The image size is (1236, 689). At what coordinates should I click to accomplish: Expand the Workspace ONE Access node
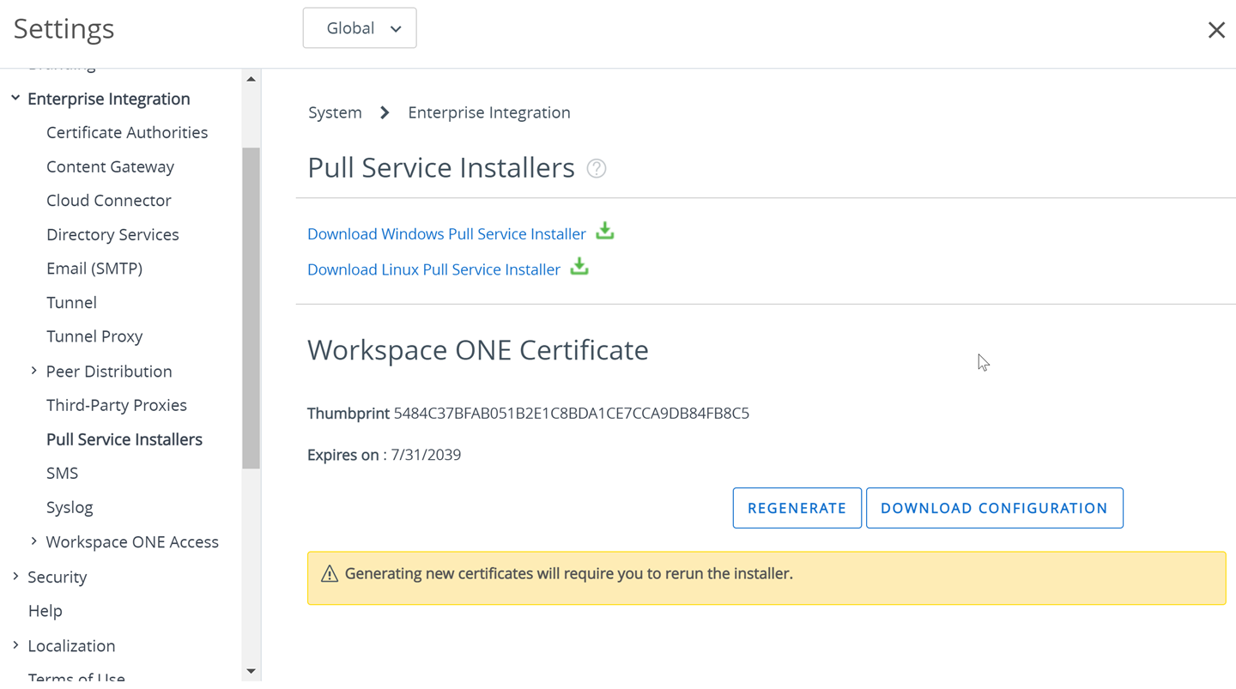(33, 541)
